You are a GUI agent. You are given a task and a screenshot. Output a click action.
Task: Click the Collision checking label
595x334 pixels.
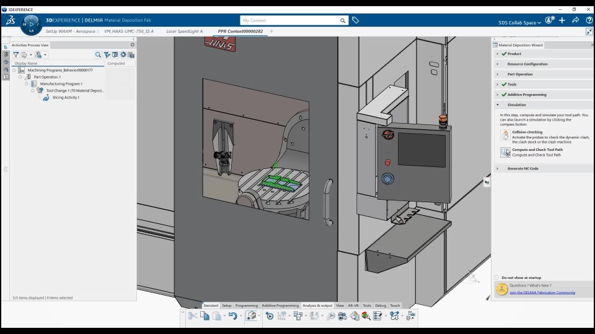point(527,132)
